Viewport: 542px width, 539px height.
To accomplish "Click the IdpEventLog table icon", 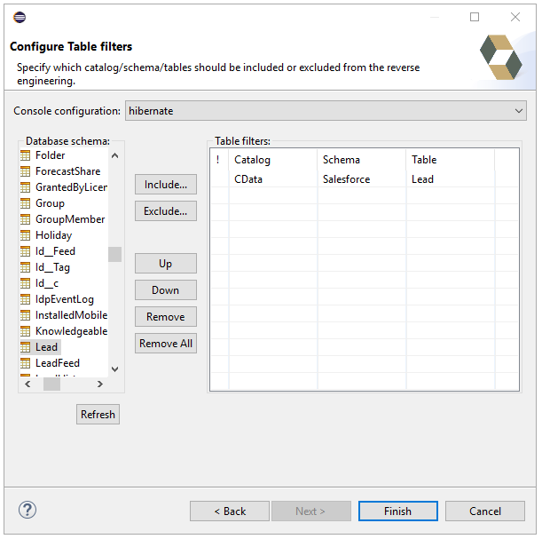I will (25, 299).
